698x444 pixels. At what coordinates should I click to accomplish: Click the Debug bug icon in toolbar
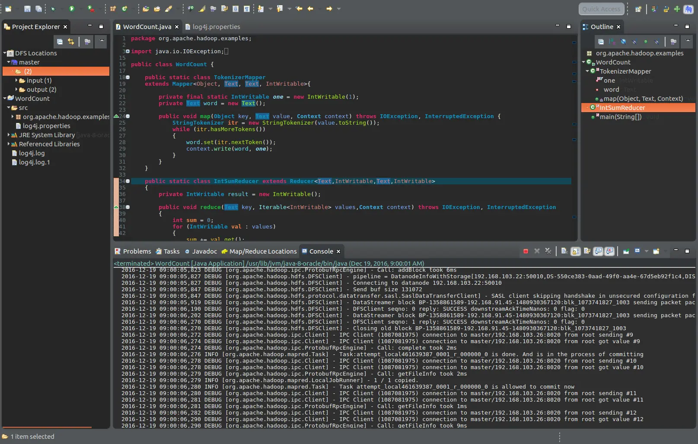[53, 9]
